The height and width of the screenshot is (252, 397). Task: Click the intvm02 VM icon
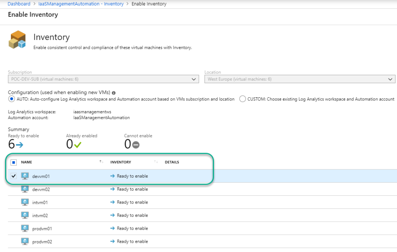tap(25, 215)
